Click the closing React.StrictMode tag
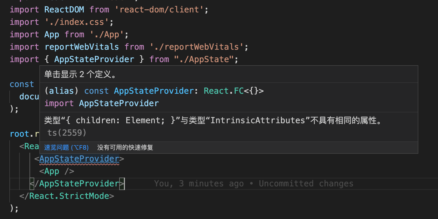 (67, 196)
